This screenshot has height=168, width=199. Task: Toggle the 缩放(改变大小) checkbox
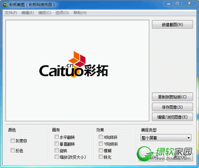(57, 157)
